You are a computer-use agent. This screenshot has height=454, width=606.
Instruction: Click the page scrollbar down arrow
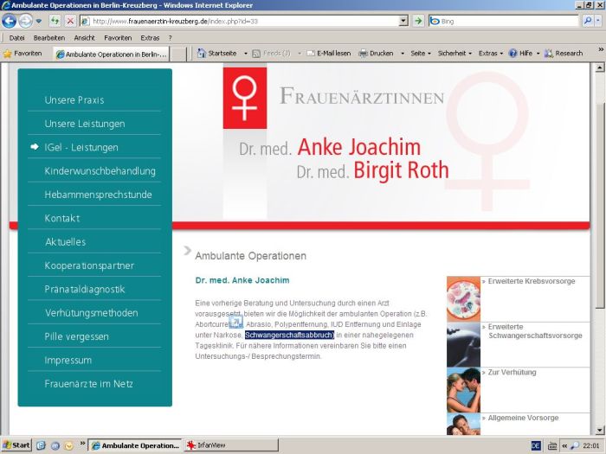point(599,430)
